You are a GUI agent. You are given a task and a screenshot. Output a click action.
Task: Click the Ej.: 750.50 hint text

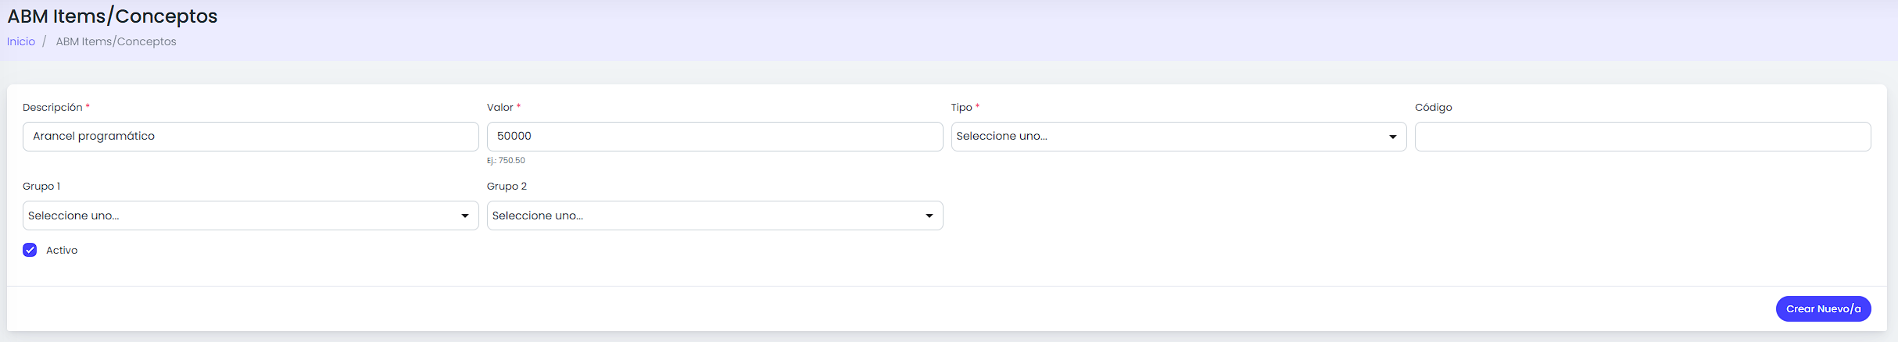[x=506, y=160]
